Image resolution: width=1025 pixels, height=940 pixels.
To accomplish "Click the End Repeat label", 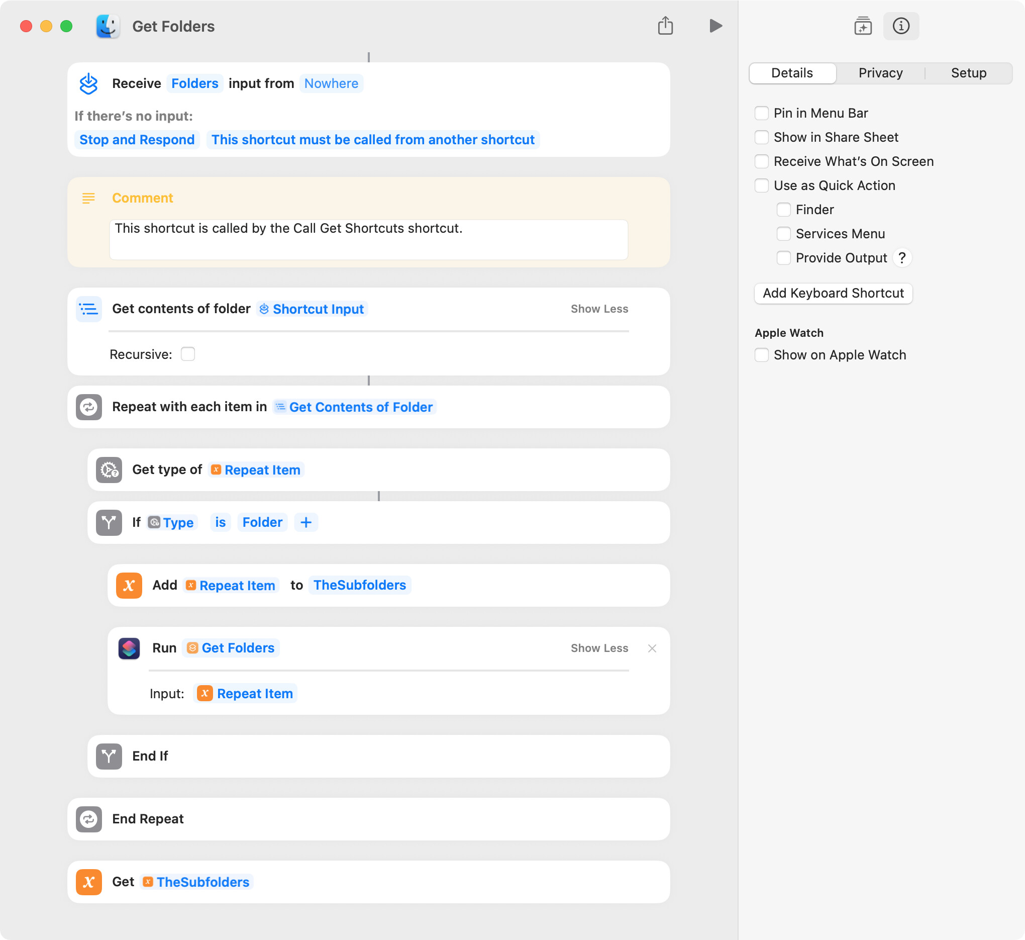I will pyautogui.click(x=148, y=819).
